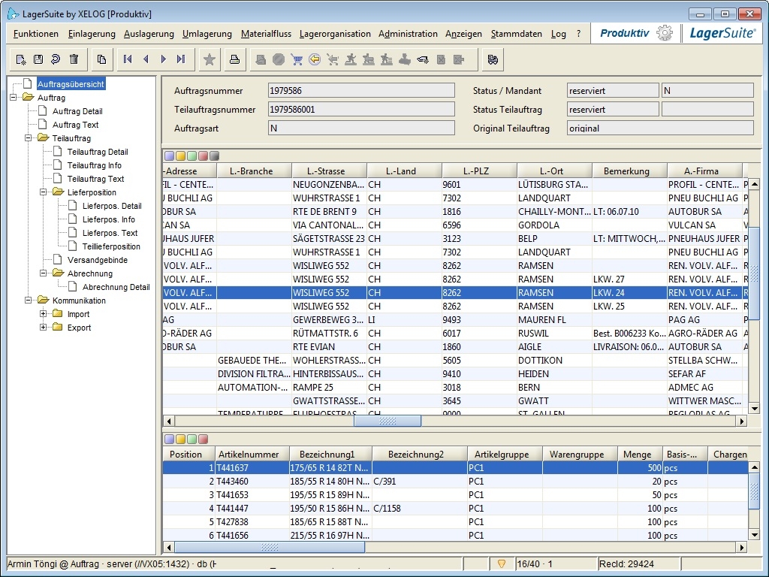The image size is (769, 577).
Task: Collapse the Auftrag tree folder
Action: tap(14, 98)
